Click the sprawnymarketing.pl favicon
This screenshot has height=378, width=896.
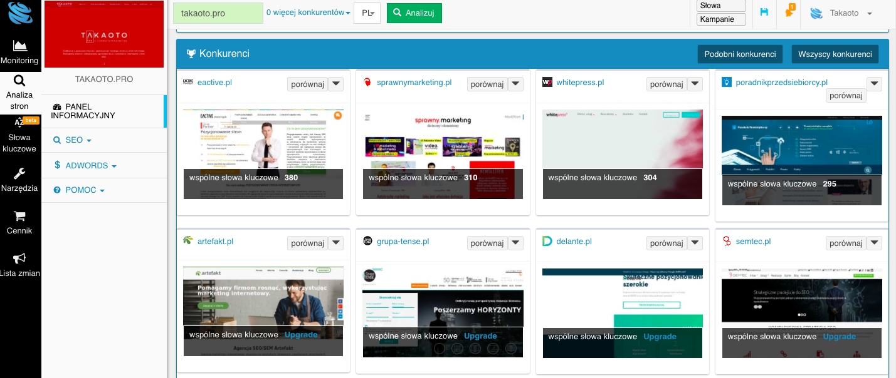(367, 82)
